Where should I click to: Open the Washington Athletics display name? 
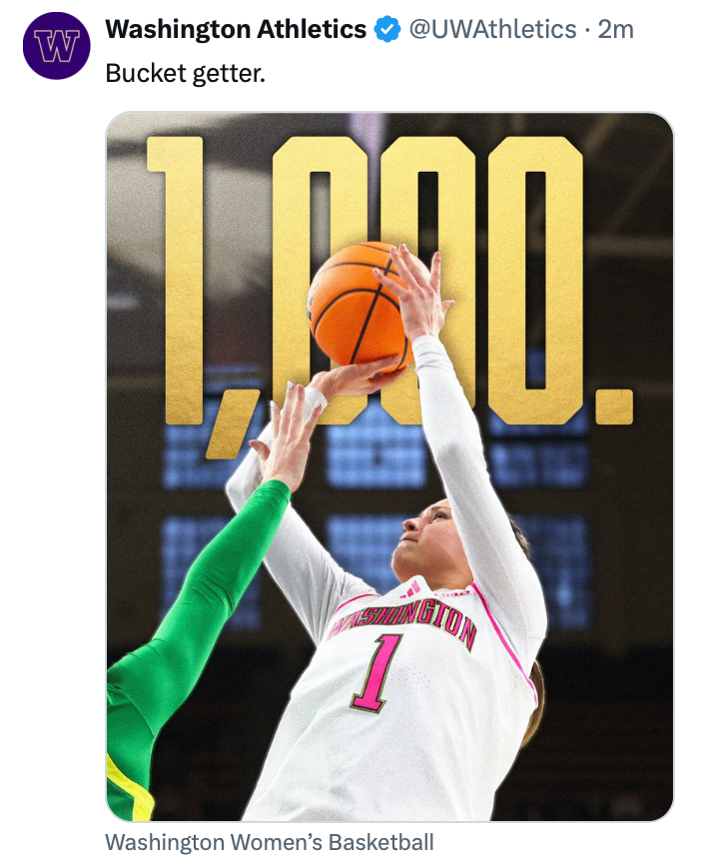click(236, 30)
